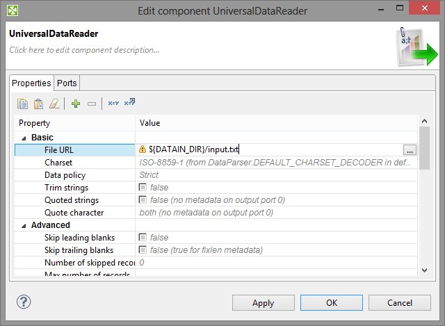Click the green plus add property icon
Image resolution: width=445 pixels, height=326 pixels.
[76, 104]
